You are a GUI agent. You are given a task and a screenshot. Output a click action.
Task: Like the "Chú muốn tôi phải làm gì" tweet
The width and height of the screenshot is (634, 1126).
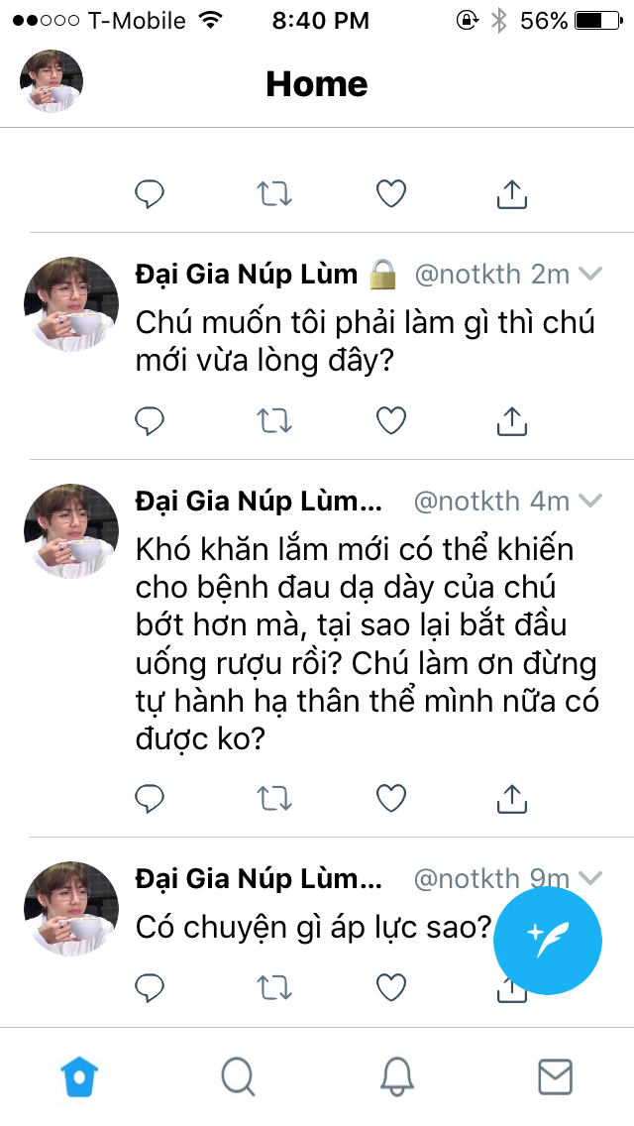pyautogui.click(x=392, y=421)
